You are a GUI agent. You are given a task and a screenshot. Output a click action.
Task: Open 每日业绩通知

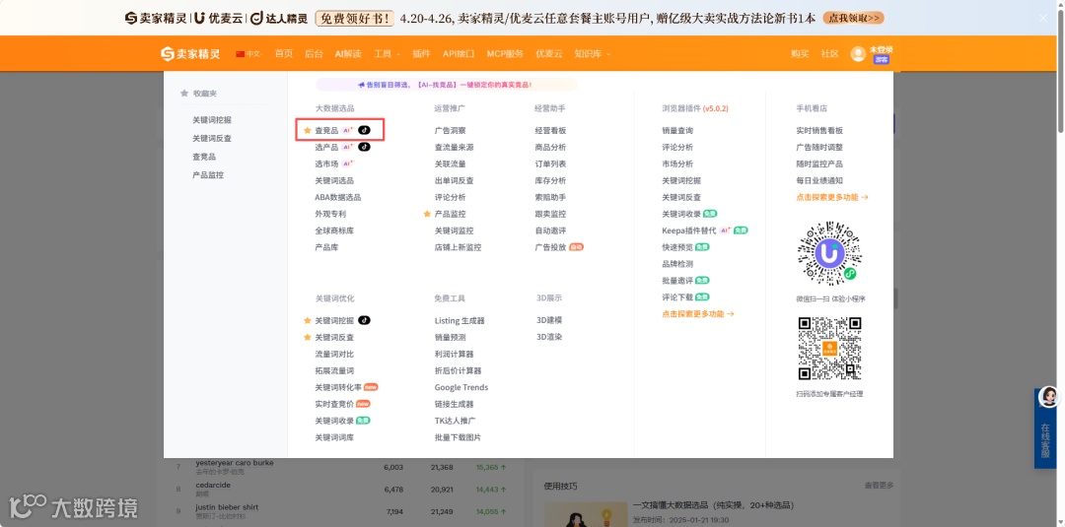point(819,180)
